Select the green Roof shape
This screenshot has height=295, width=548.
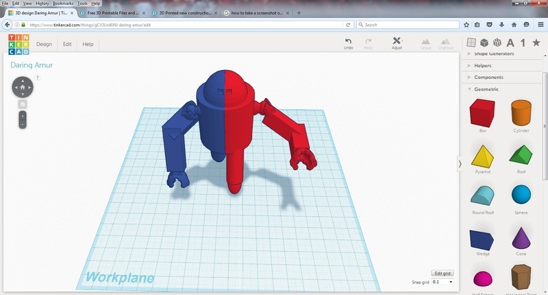522,155
